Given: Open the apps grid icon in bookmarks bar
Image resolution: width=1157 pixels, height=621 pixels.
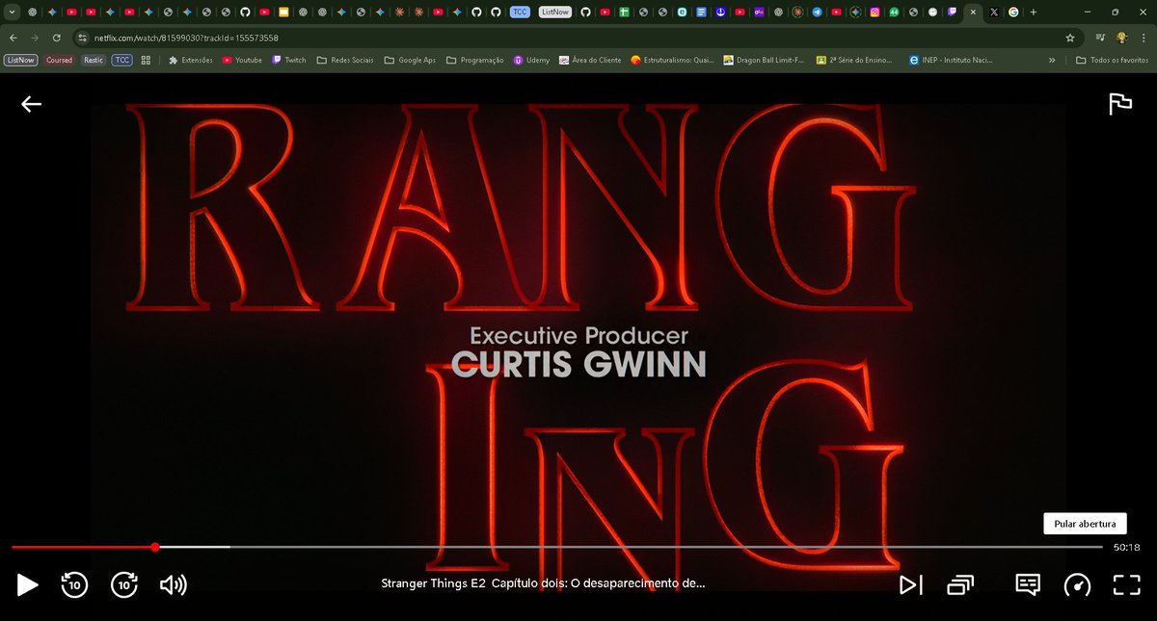Looking at the screenshot, I should (x=146, y=60).
